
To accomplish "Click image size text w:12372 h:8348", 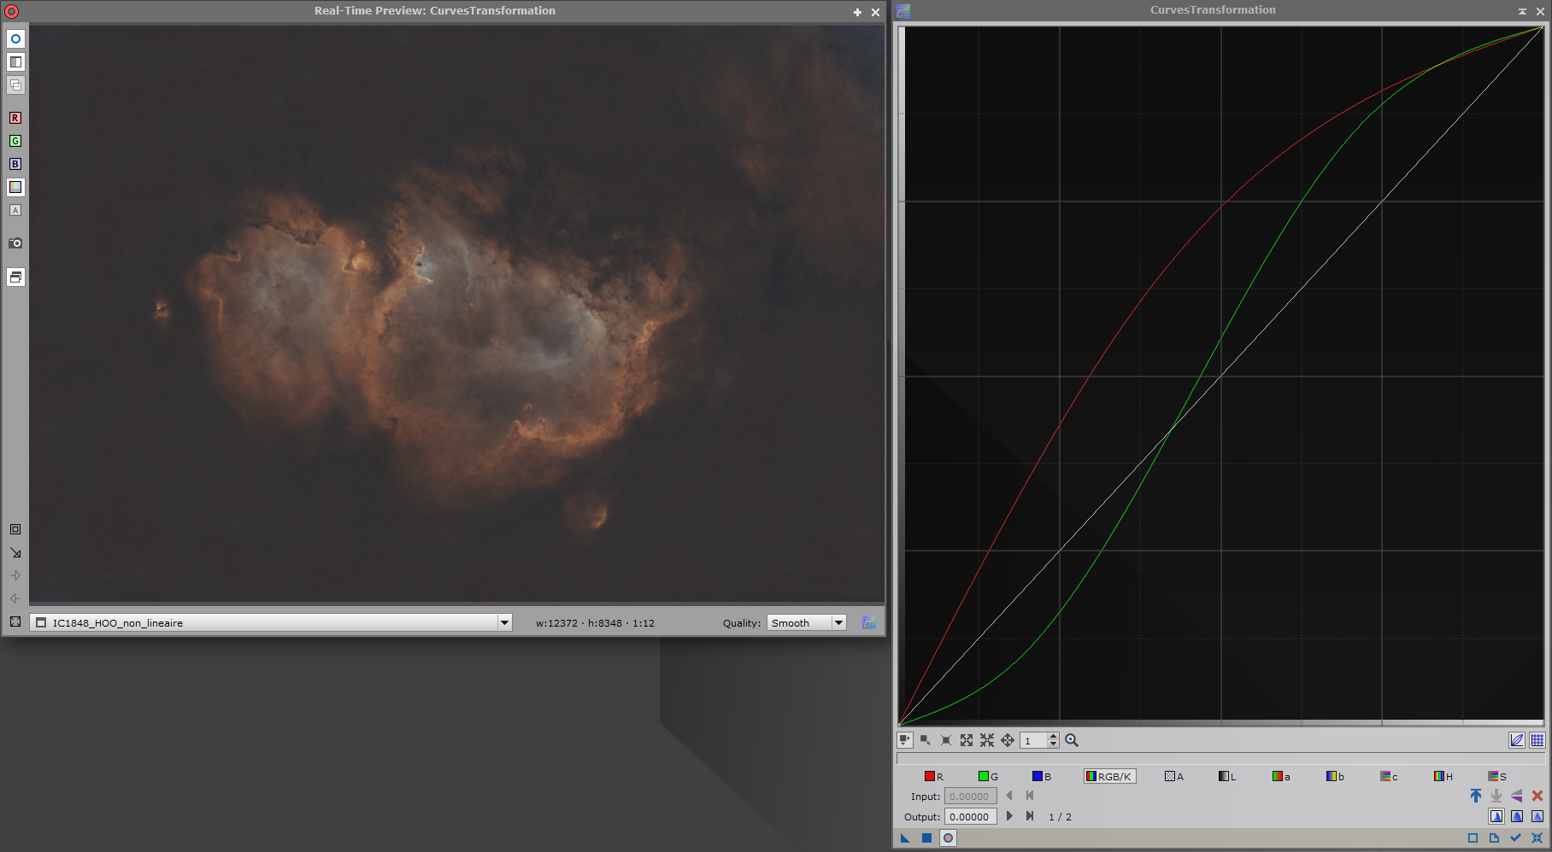I will click(595, 623).
